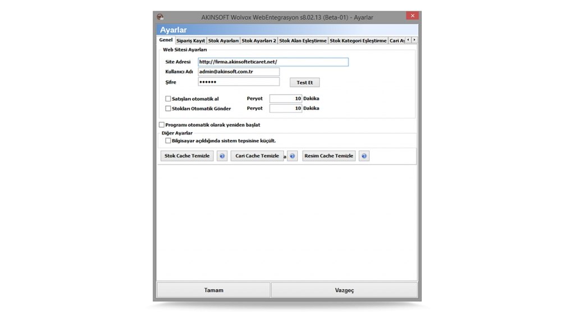Screen dimensions: 575x312
Task: Click Cari Cache Temizle button
Action: click(257, 156)
